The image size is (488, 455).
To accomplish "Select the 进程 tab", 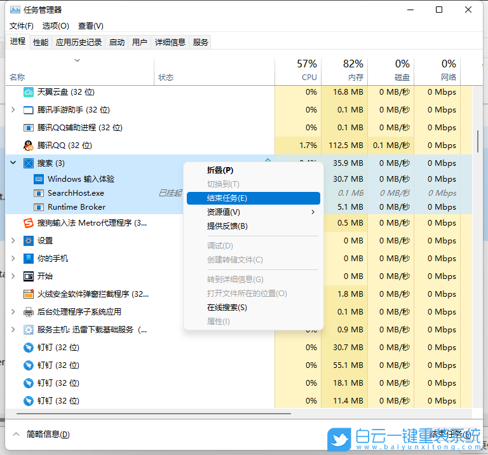I will (x=18, y=41).
